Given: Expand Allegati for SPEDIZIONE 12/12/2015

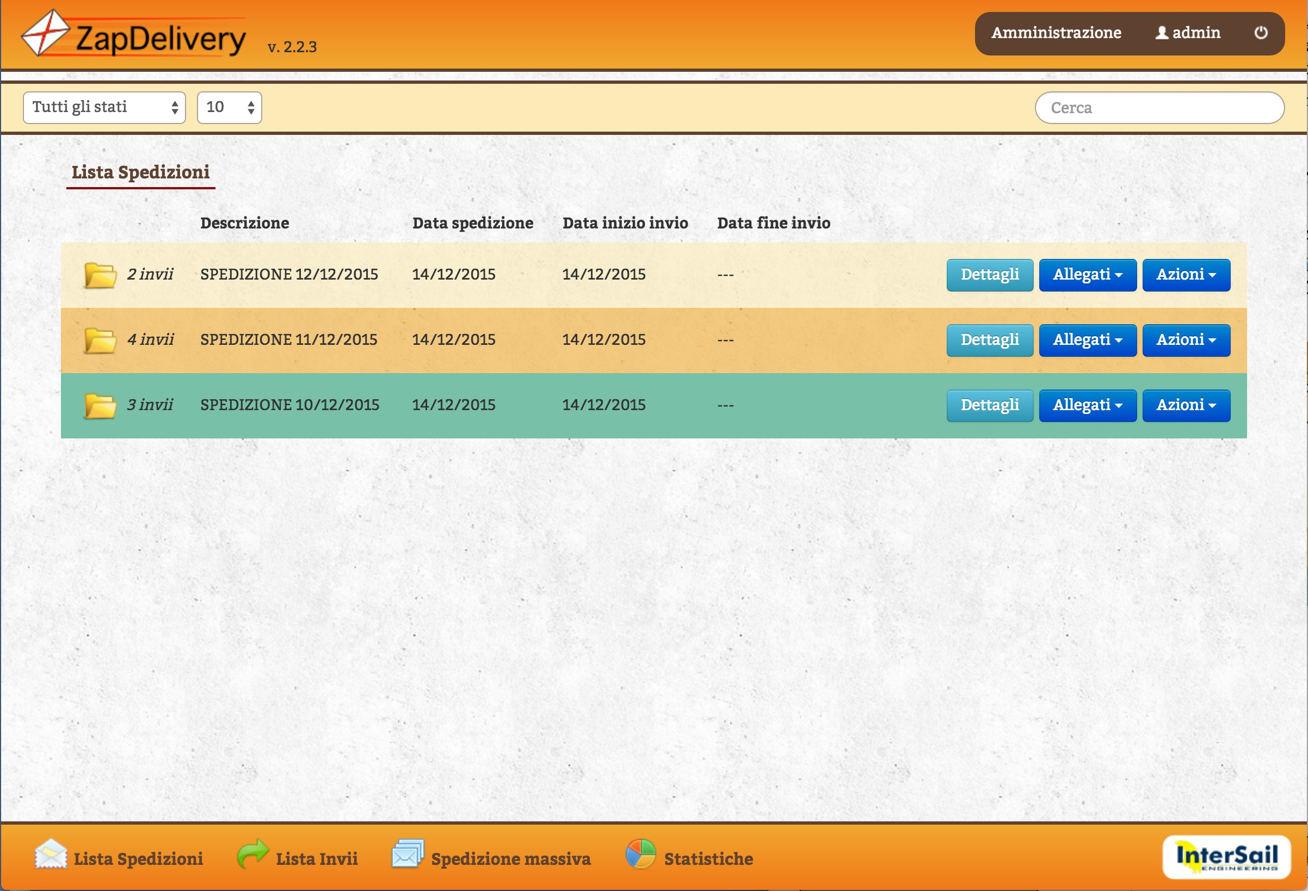Looking at the screenshot, I should pyautogui.click(x=1088, y=275).
